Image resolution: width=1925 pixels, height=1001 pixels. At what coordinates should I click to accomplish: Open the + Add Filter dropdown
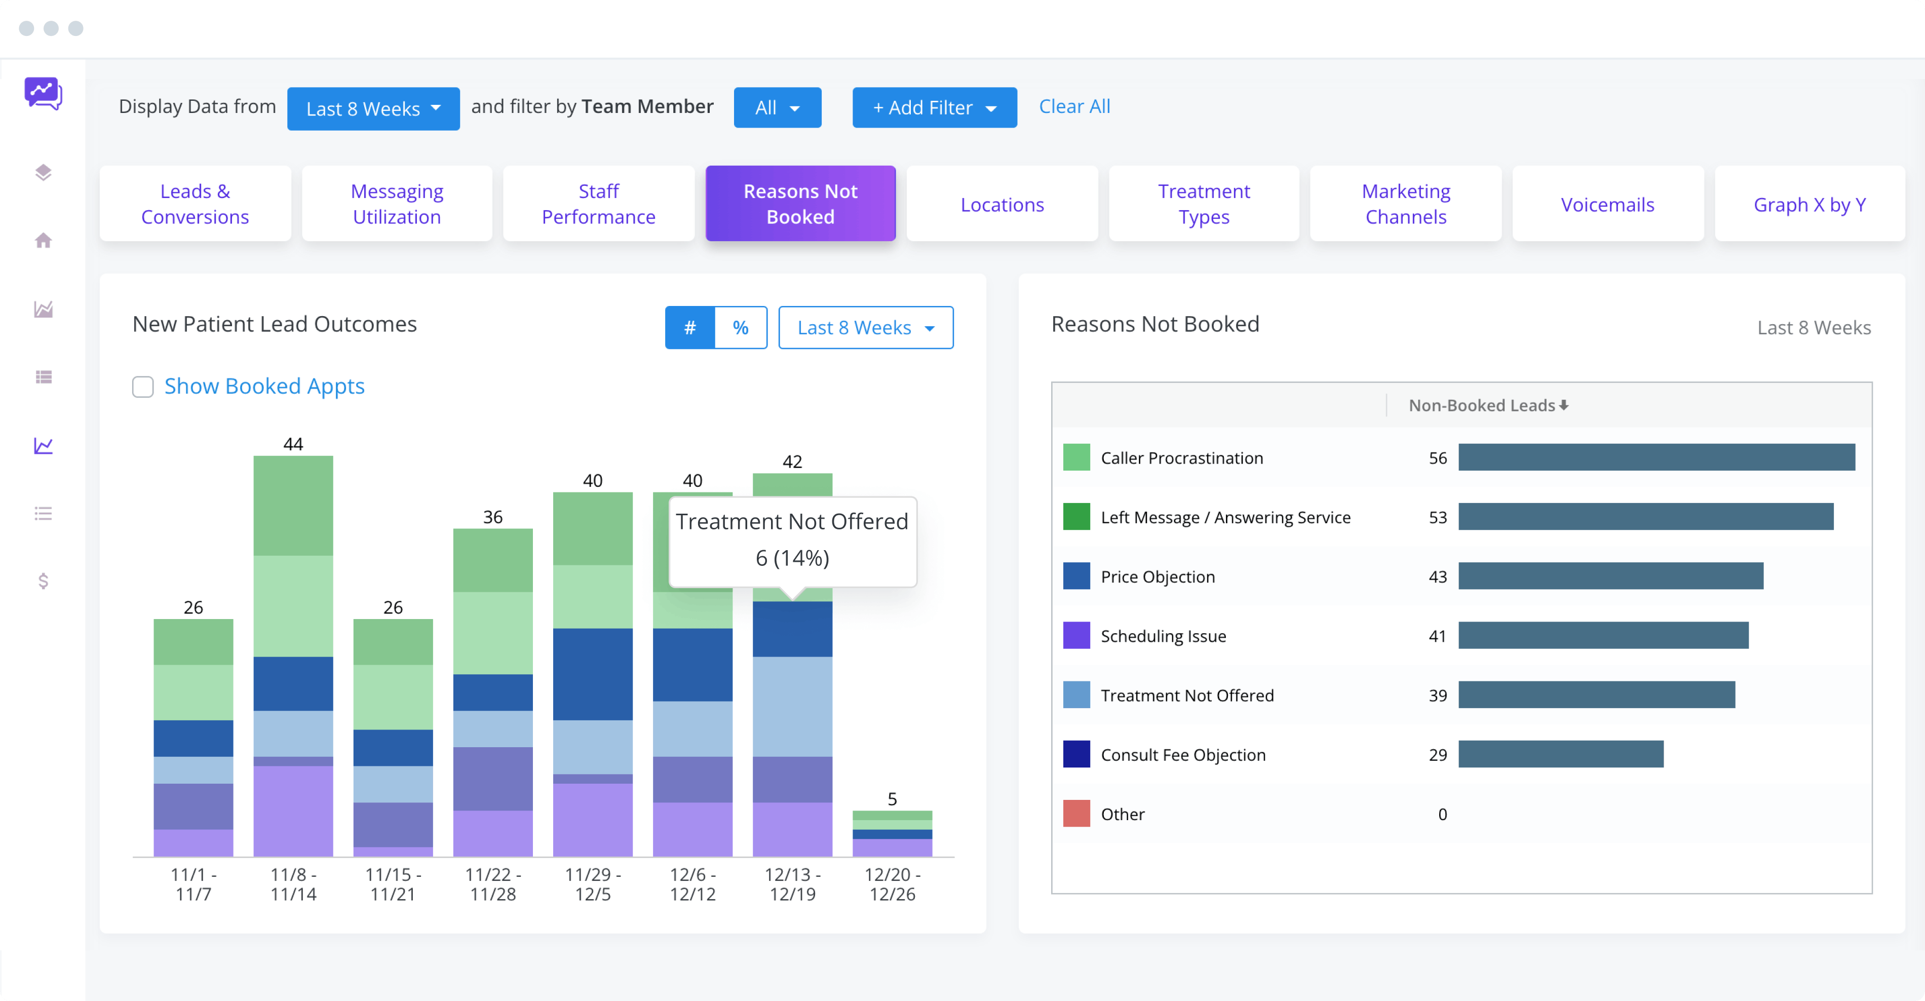pyautogui.click(x=934, y=107)
